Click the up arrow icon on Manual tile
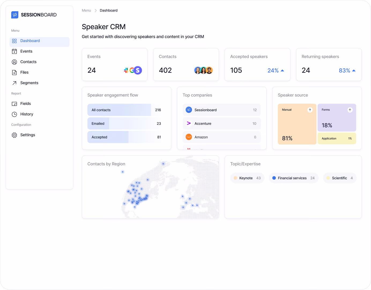Screen dimensions: 371x290 (x=310, y=110)
